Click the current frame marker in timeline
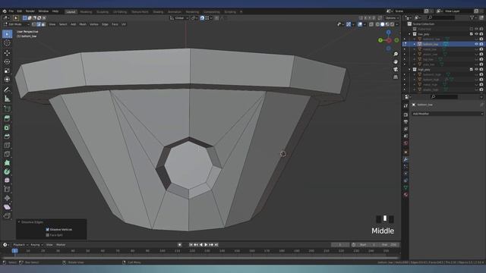Screen dimensions: 486x273 (14, 251)
